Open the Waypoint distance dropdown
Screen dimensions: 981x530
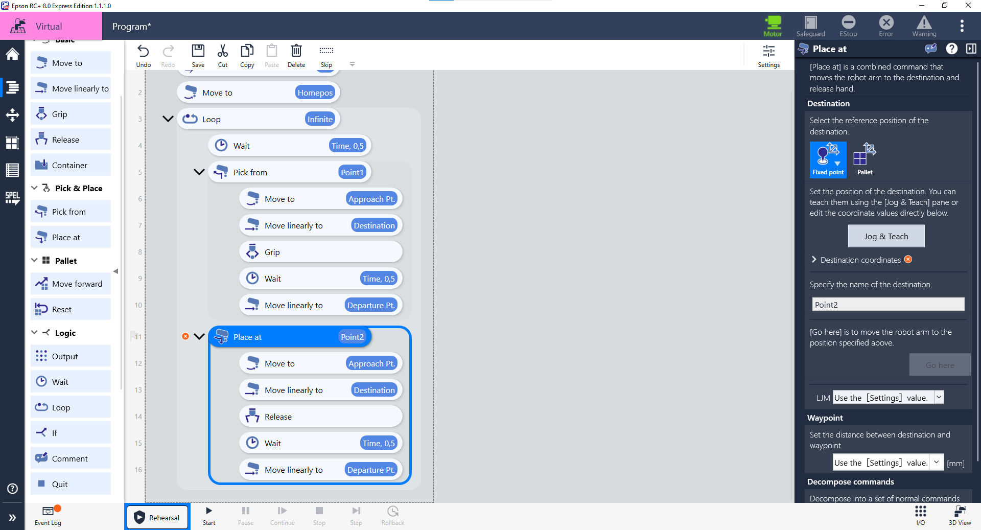point(937,462)
